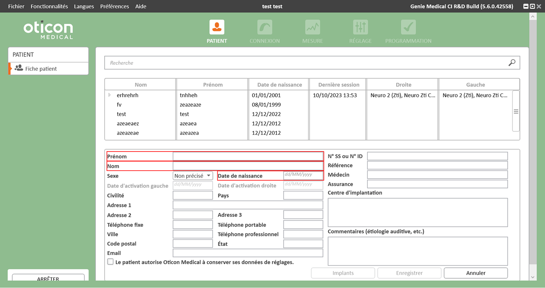Click the Arrêter button
This screenshot has width=545, height=288.
(x=48, y=277)
